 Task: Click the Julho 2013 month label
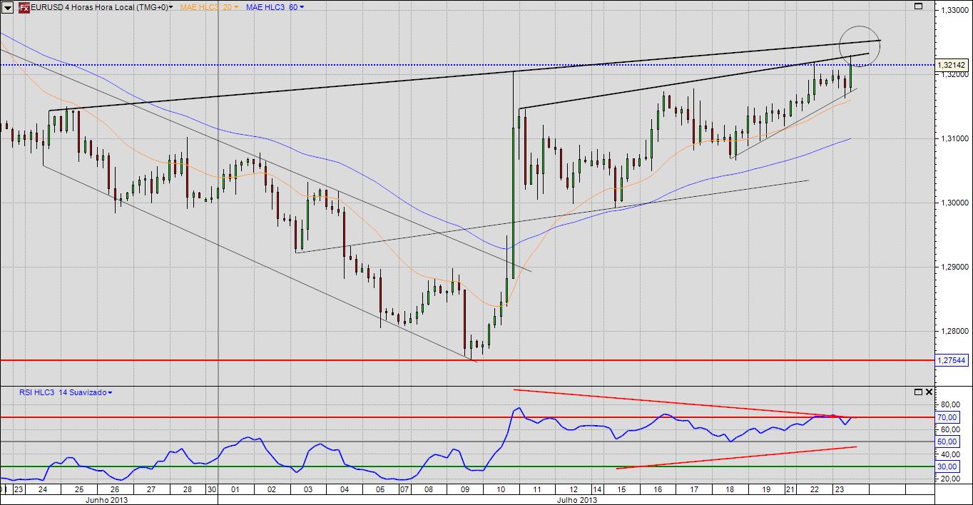click(577, 500)
